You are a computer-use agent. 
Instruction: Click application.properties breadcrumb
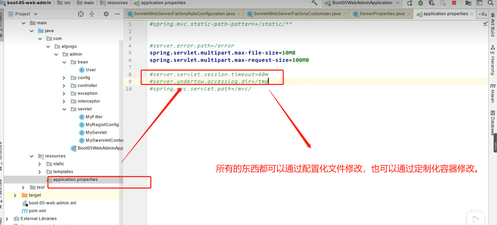point(160,3)
